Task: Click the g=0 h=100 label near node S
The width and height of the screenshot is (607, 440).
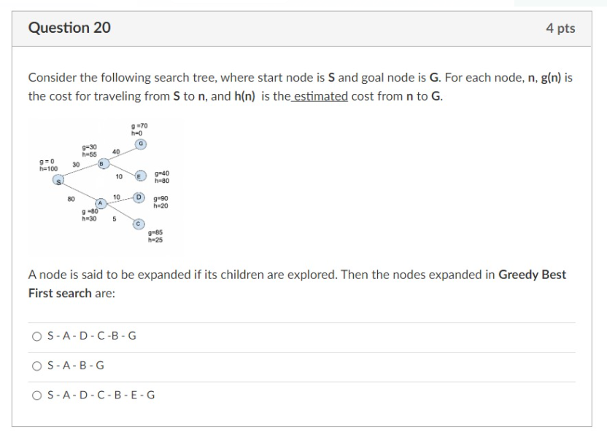Action: 48,165
